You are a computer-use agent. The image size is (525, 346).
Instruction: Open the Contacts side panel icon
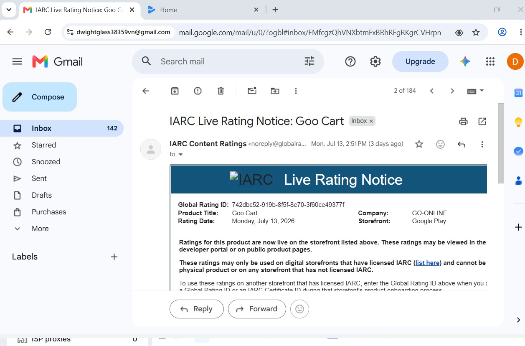[x=518, y=181]
